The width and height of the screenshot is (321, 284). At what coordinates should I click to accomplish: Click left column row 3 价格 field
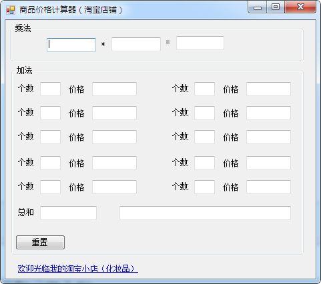coord(114,137)
